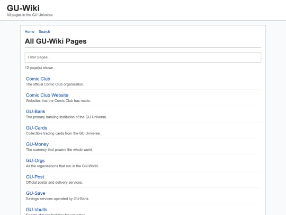This screenshot has width=286, height=215.
Task: Open the Comic Club page link
Action: pyautogui.click(x=38, y=79)
